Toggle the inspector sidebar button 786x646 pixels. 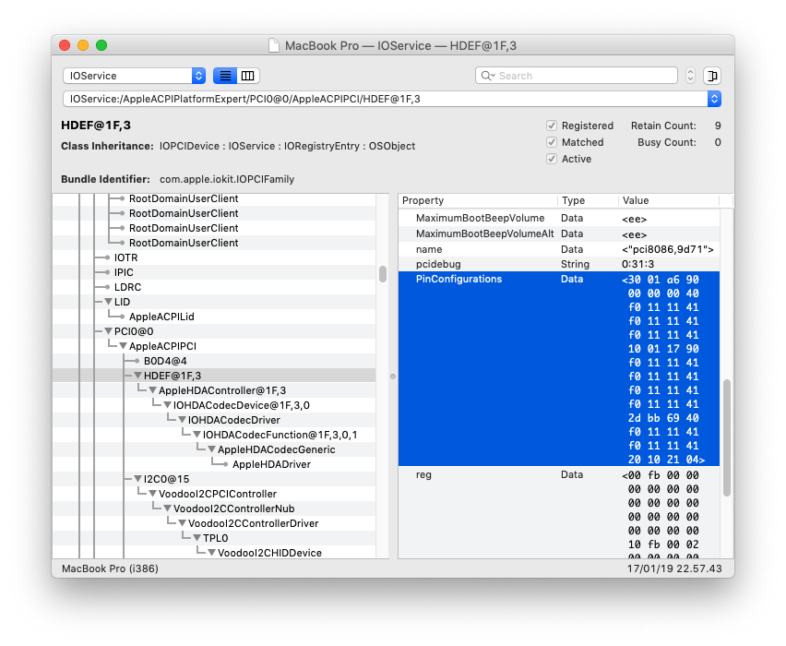(x=712, y=76)
